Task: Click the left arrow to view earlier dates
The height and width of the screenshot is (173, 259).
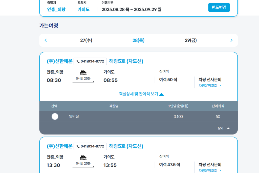Action: pos(46,40)
